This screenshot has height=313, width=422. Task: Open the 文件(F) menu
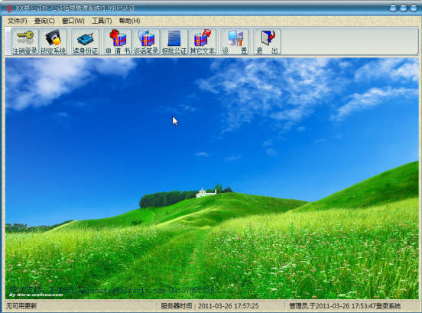tap(18, 21)
